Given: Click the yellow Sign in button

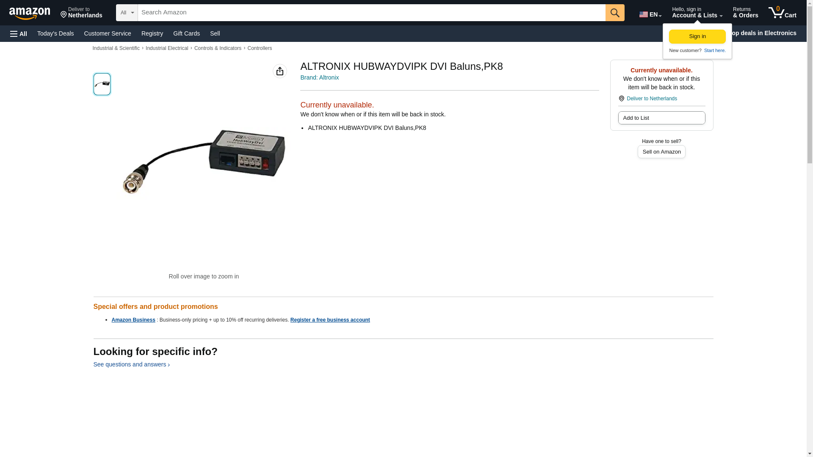Looking at the screenshot, I should [697, 36].
